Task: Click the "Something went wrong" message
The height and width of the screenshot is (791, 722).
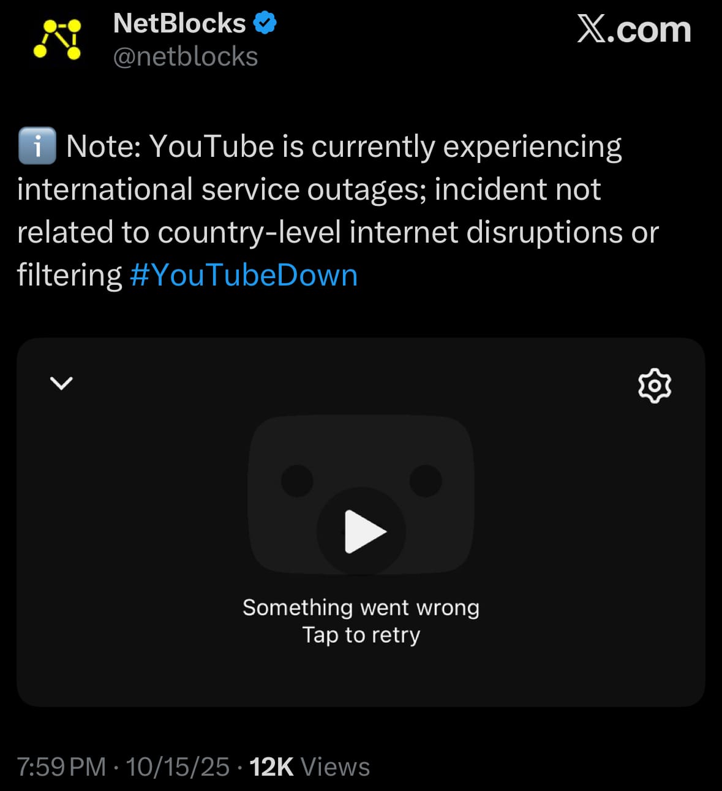Action: [x=361, y=608]
